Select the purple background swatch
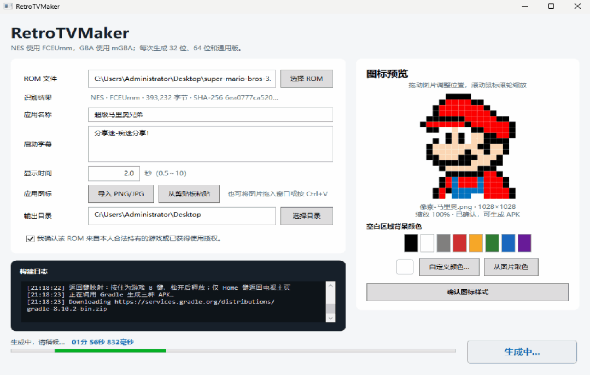This screenshot has height=375, width=590. [524, 243]
